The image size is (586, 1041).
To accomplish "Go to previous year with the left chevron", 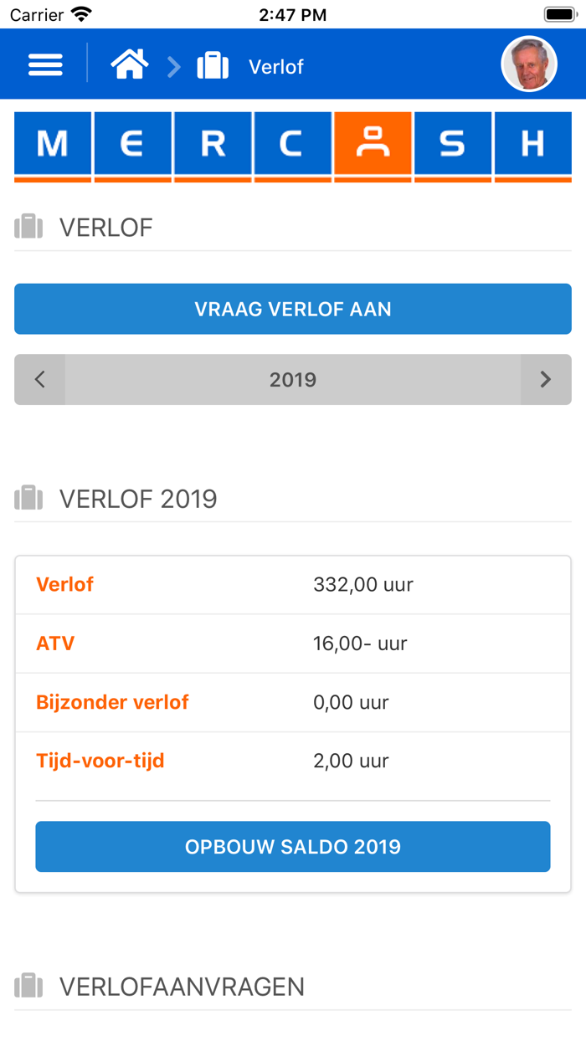I will coord(39,379).
